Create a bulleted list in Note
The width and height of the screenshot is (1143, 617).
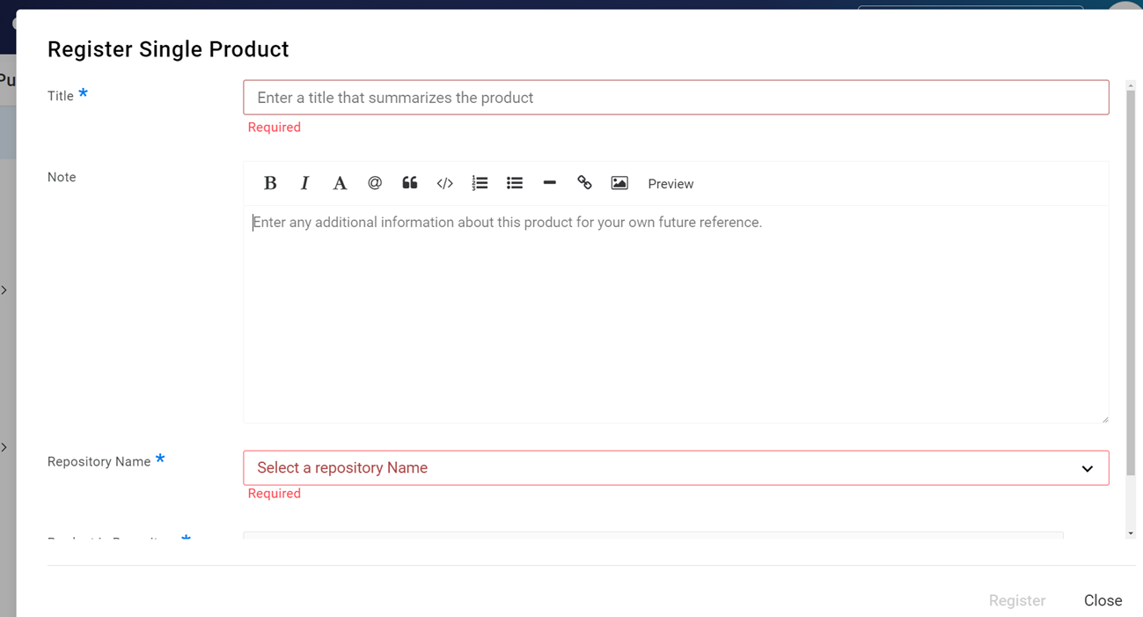[x=515, y=183]
